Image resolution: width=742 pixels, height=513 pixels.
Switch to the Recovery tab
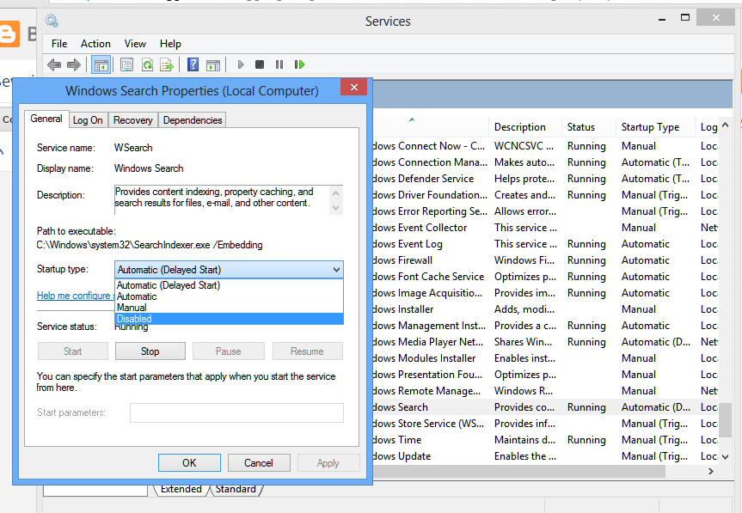(x=133, y=120)
